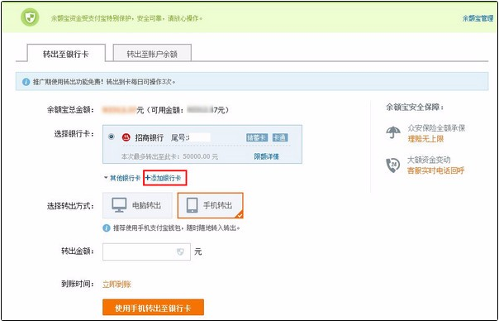Click the blue info icon in promotion notice
Viewport: 499px width, 321px height.
(x=26, y=82)
